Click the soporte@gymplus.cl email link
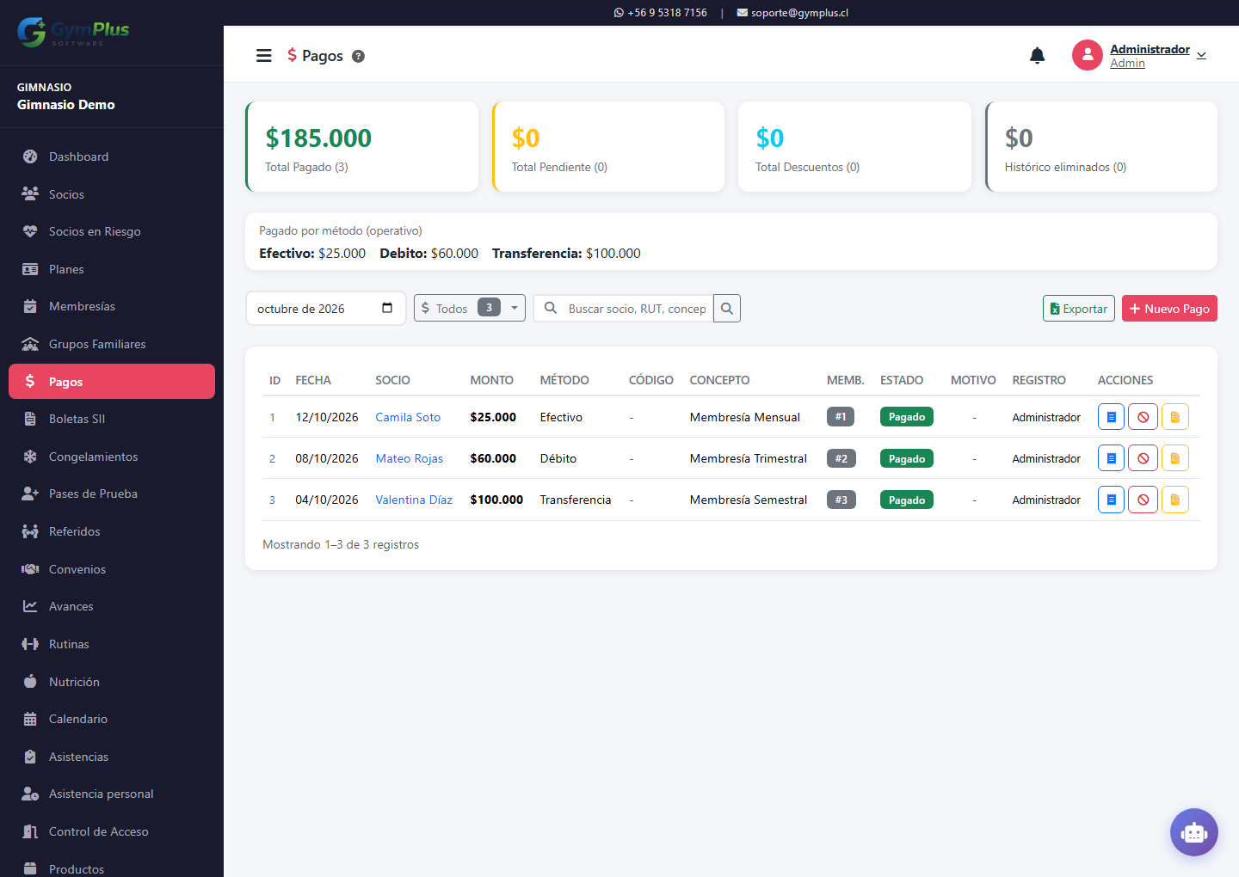 (x=792, y=13)
